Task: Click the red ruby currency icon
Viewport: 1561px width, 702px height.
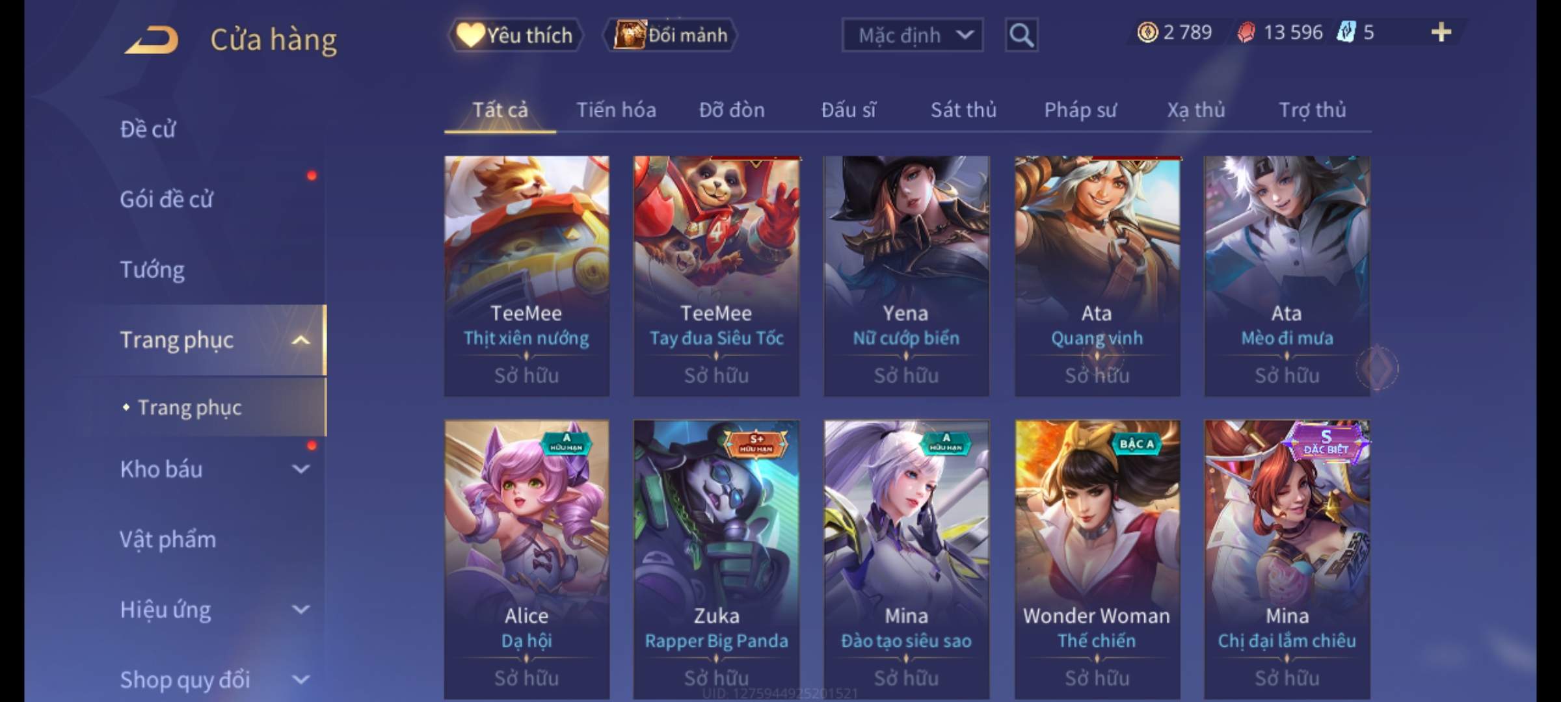Action: [1246, 32]
